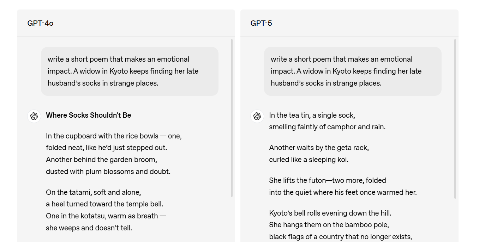Select the GPT-5 panel header label

click(261, 23)
